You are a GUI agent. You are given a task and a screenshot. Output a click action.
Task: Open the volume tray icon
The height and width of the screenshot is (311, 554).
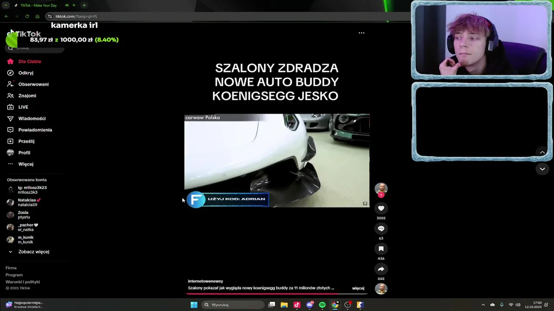coord(518,305)
